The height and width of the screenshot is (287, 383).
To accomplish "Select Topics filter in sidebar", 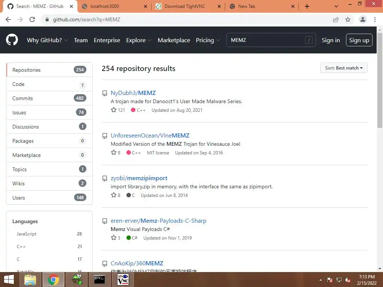I will click(x=49, y=169).
